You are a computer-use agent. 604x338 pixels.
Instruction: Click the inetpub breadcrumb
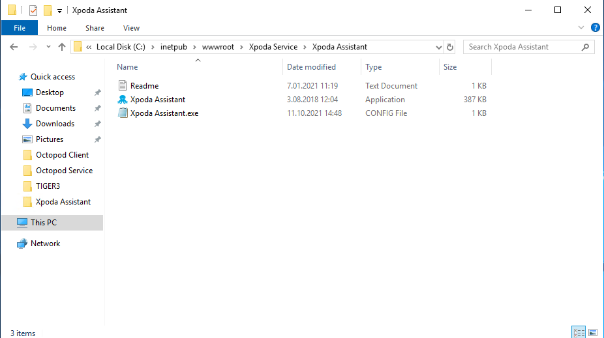point(174,47)
